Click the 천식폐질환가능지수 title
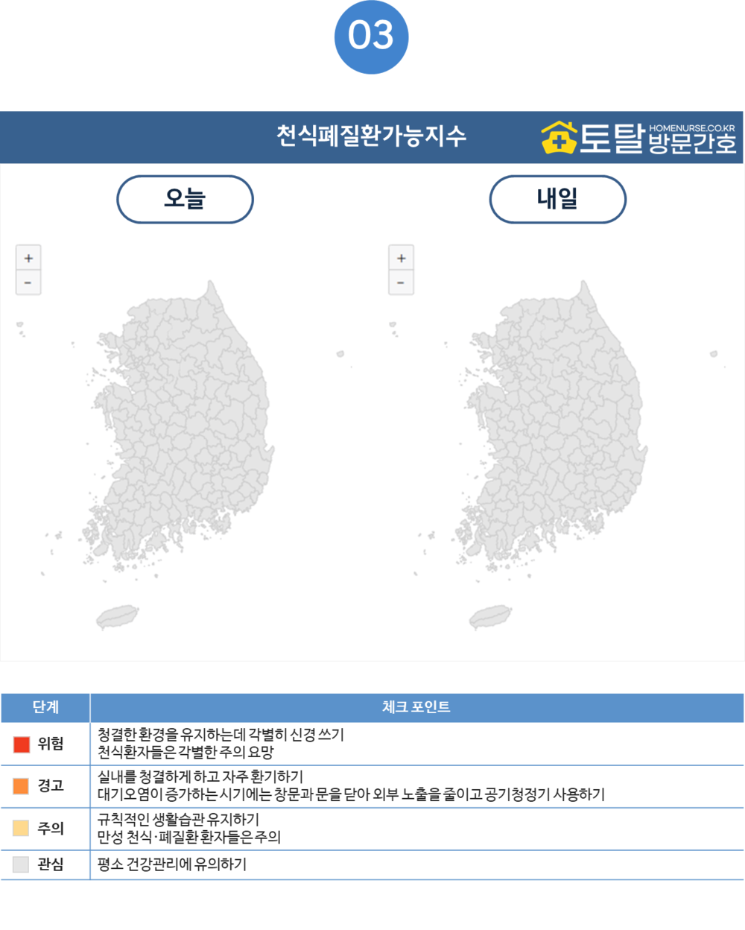Viewport: 745px width, 930px height. click(372, 136)
